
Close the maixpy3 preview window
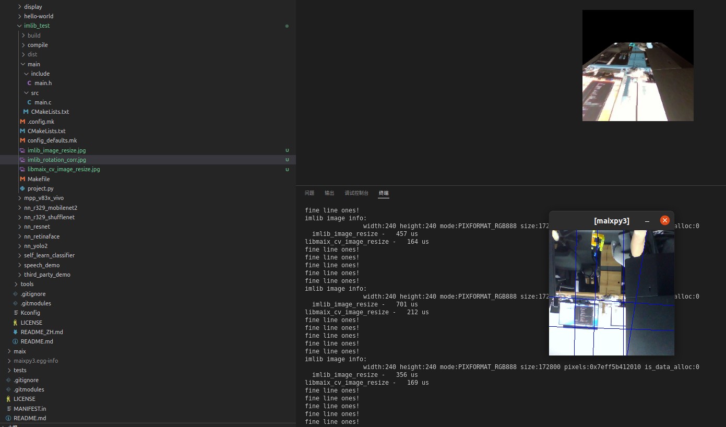point(664,220)
